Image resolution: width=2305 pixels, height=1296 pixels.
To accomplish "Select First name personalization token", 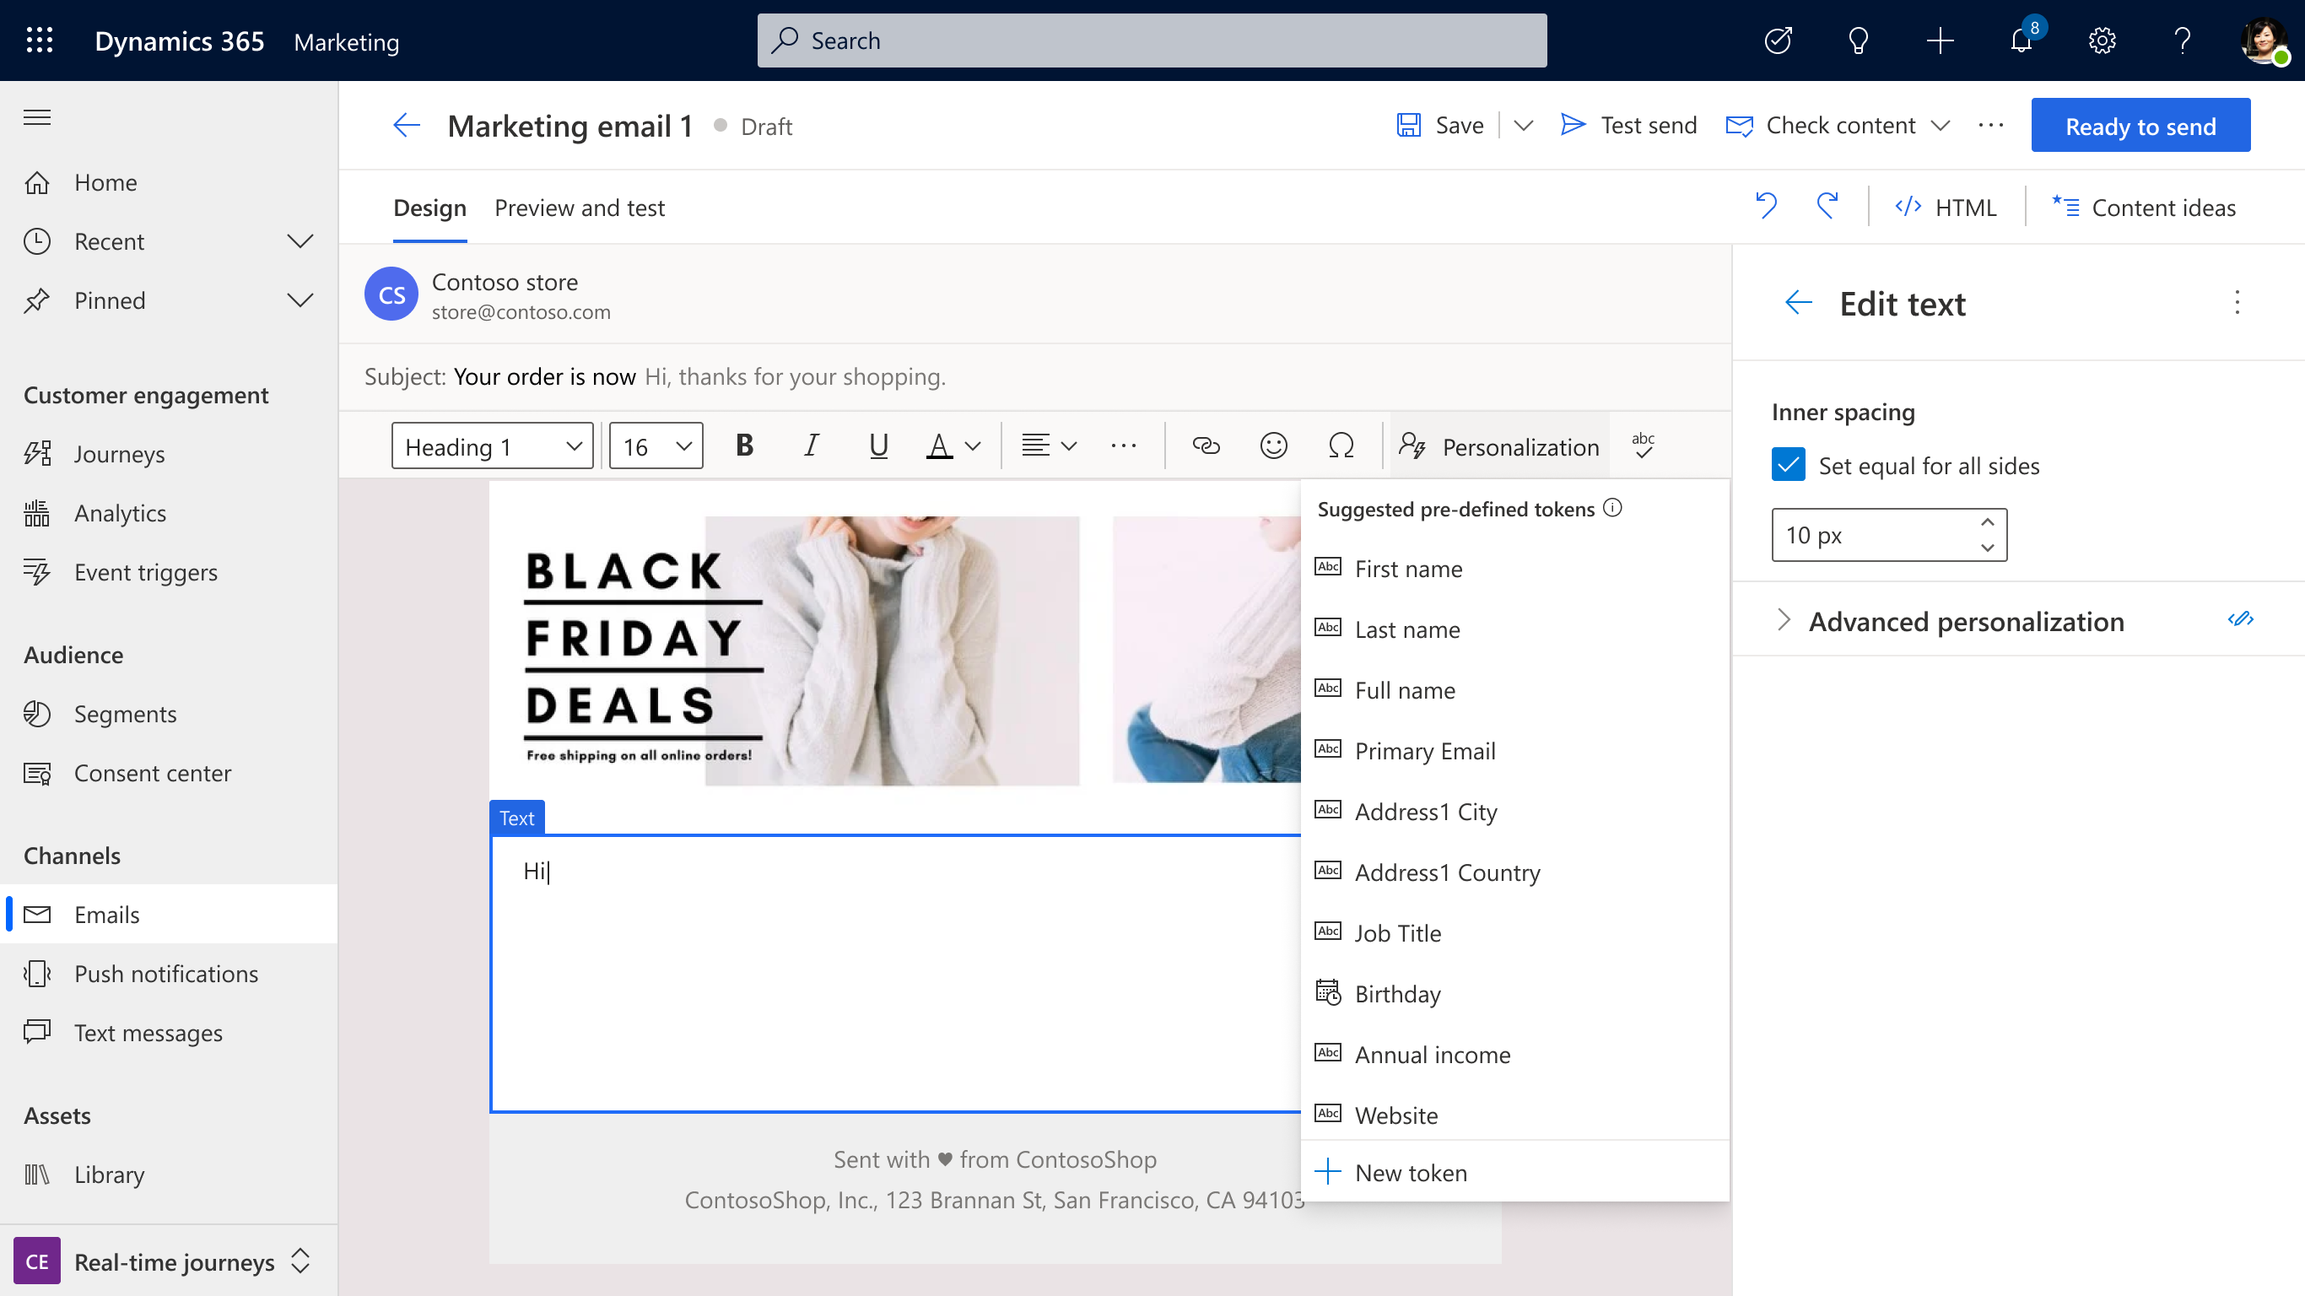I will [x=1407, y=566].
